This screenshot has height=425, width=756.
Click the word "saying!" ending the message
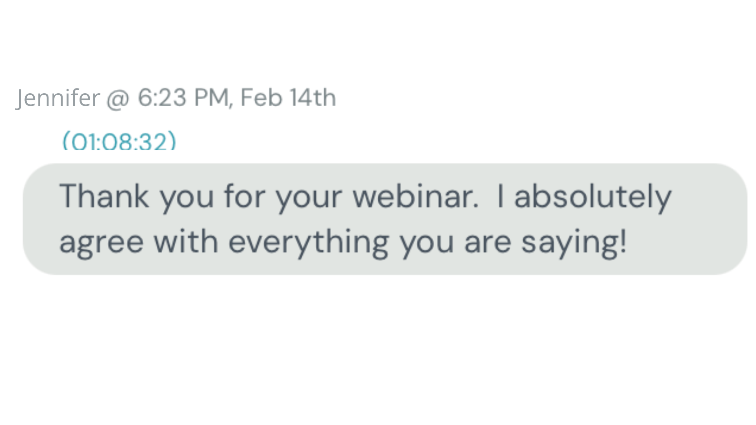[574, 242]
